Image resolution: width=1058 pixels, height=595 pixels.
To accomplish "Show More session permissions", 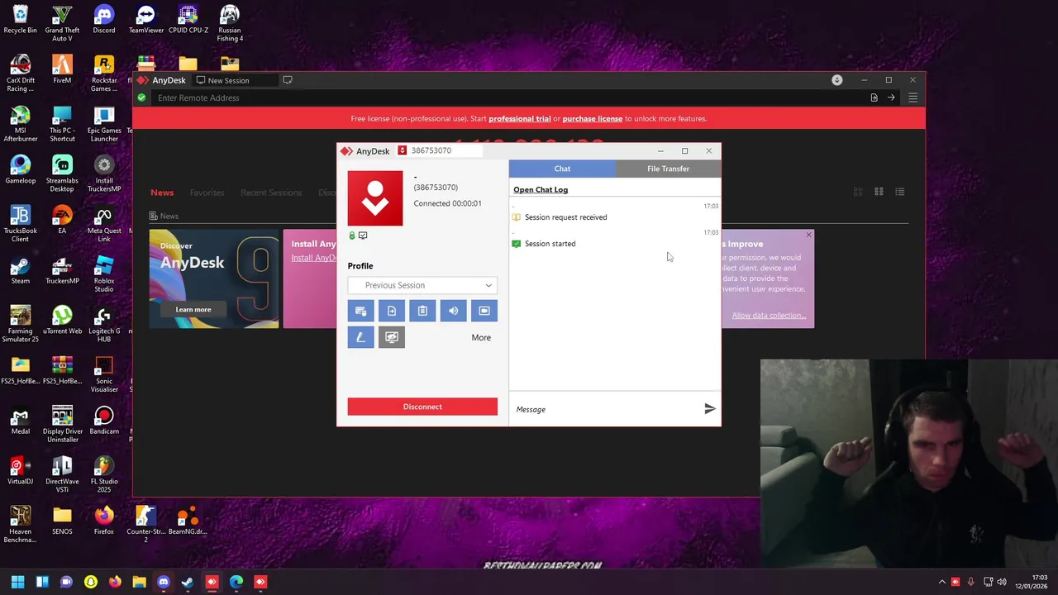I will pos(481,337).
